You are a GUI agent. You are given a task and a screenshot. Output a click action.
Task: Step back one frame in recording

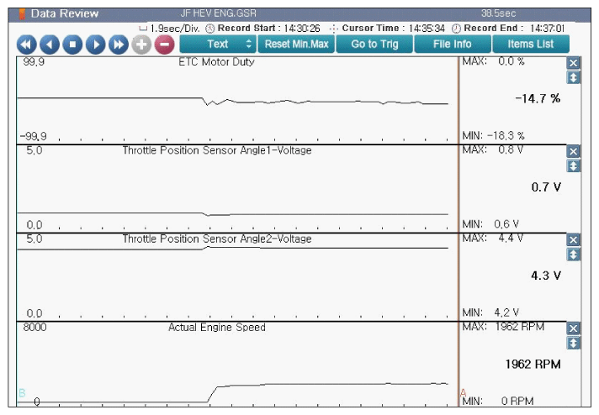click(50, 44)
